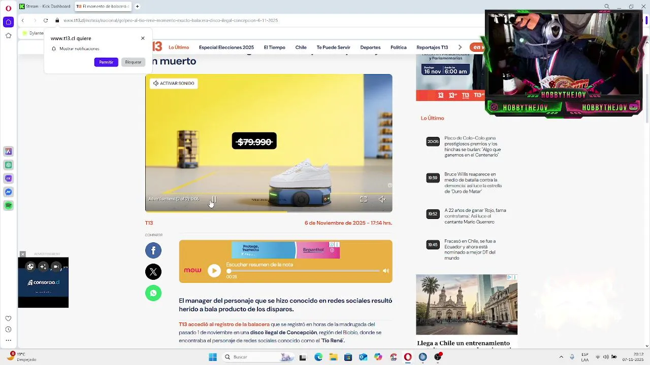This screenshot has width=650, height=365.
Task: Open Especial Elecciones 2025 section
Action: [x=226, y=47]
